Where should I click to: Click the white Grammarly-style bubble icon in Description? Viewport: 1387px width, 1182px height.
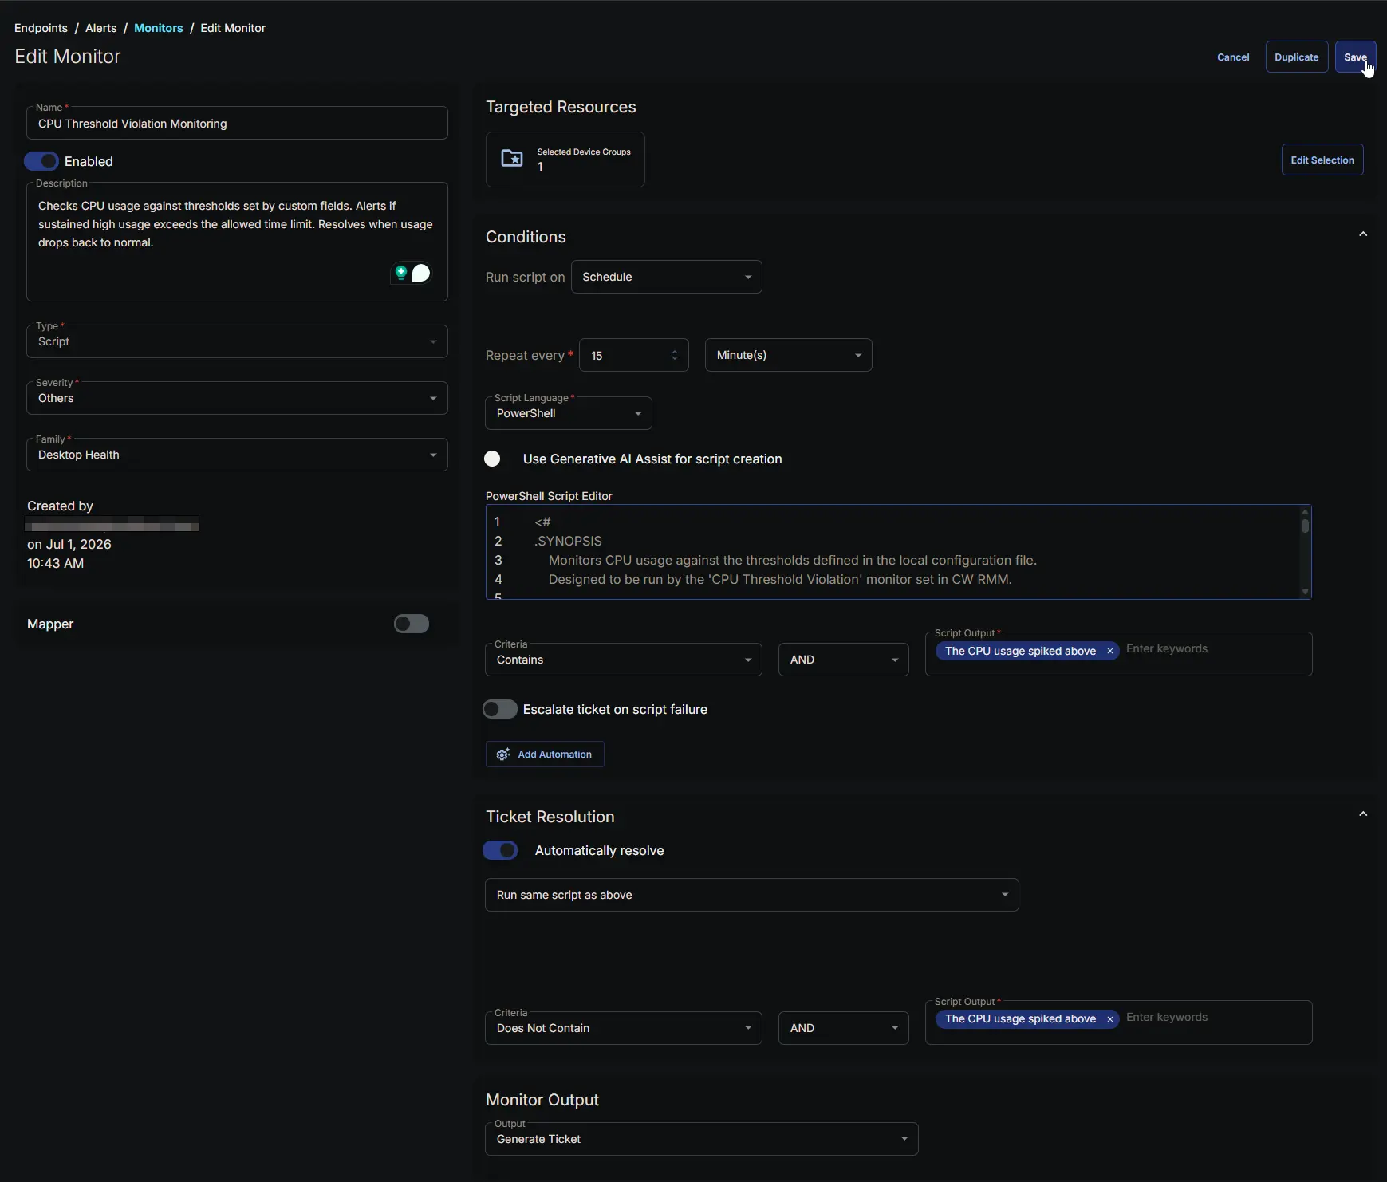pos(421,273)
